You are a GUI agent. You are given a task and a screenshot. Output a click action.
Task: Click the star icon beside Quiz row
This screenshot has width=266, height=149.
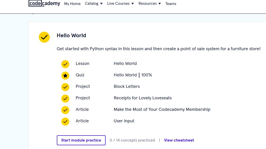point(65,76)
